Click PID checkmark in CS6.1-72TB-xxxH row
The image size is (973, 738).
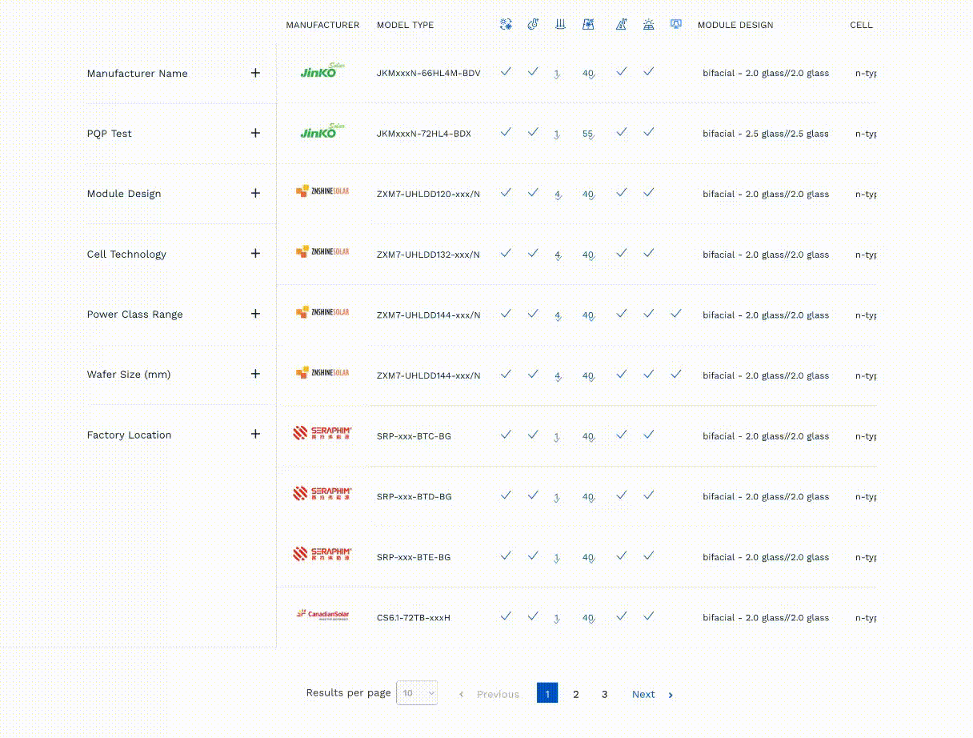(622, 616)
